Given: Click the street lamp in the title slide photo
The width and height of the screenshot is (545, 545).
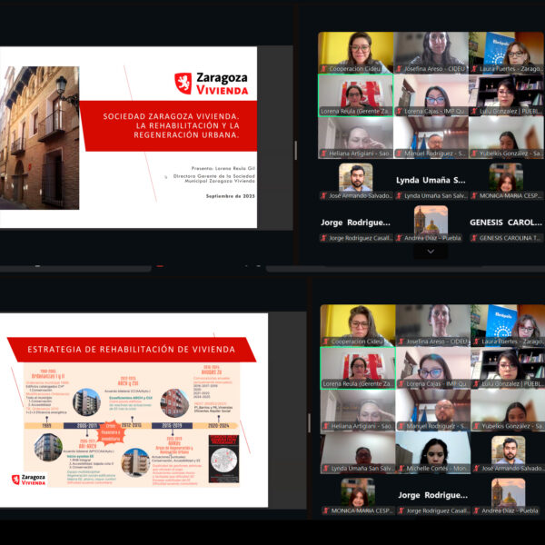Looking at the screenshot, I should 62,88.
